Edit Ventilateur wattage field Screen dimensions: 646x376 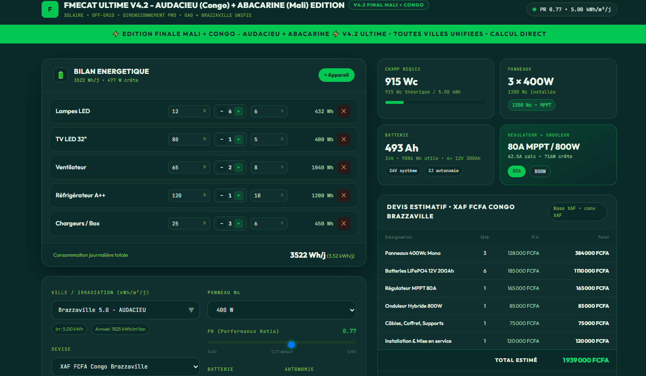(x=189, y=167)
